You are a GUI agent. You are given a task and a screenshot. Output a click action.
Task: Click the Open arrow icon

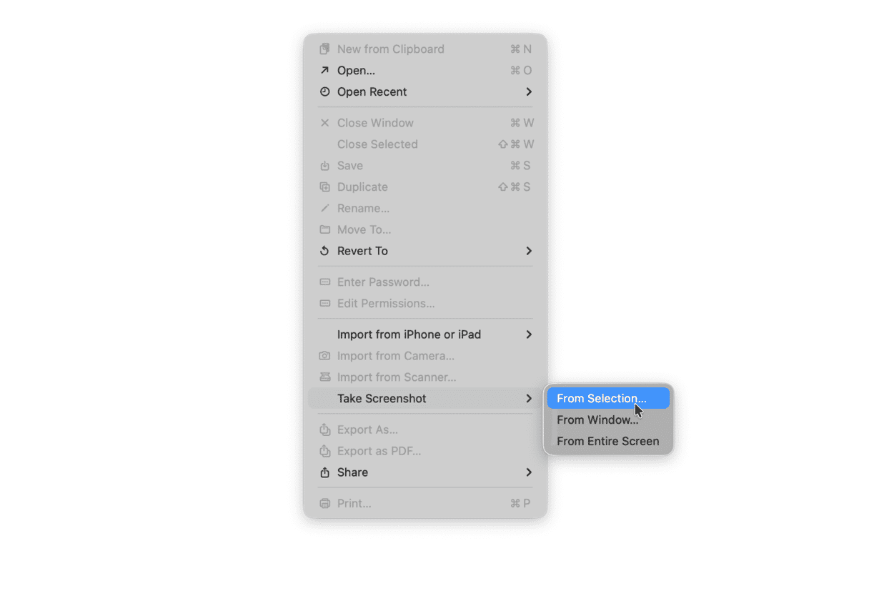324,70
